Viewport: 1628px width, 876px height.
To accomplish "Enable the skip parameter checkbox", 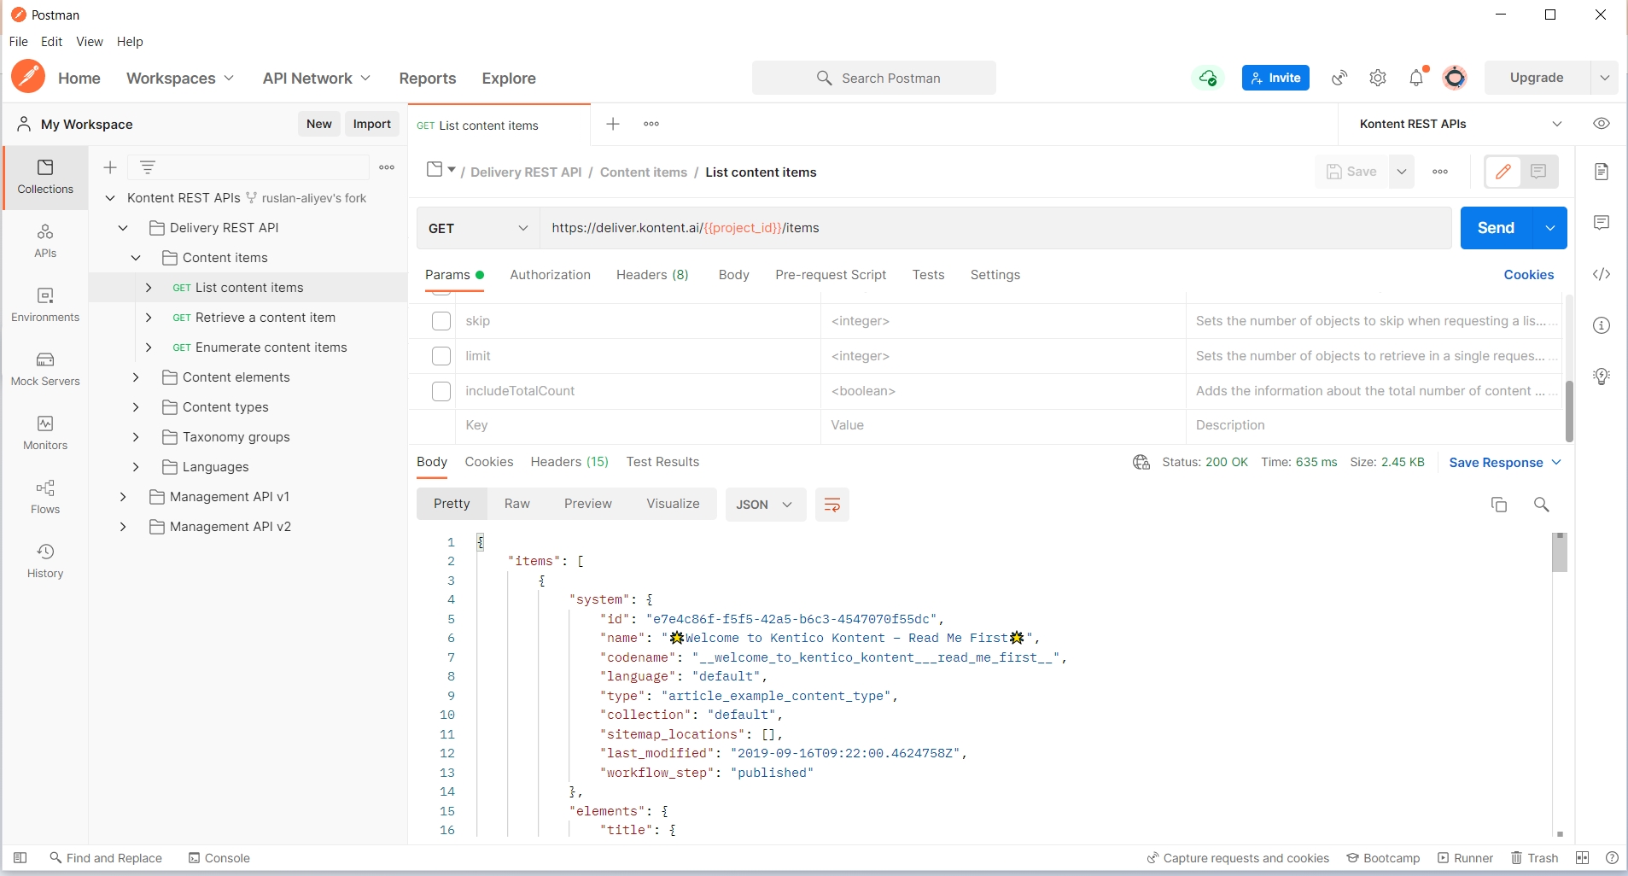I will [441, 321].
